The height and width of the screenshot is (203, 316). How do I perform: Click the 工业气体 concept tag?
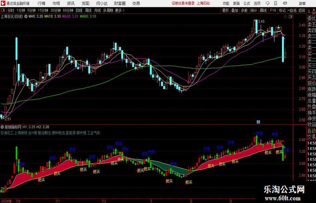coord(94,133)
